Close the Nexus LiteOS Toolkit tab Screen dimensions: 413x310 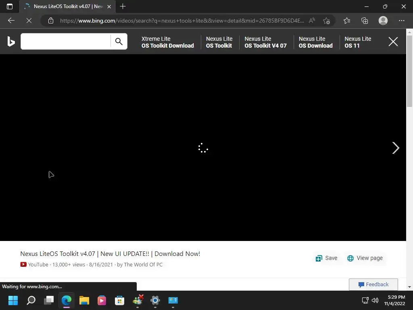109,6
